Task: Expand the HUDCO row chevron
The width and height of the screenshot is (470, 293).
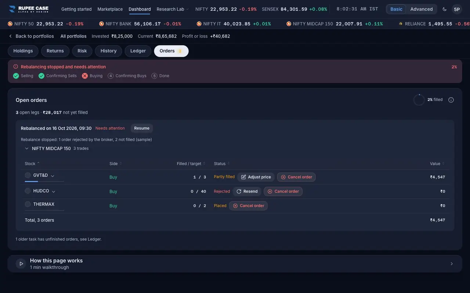Action: click(54, 192)
